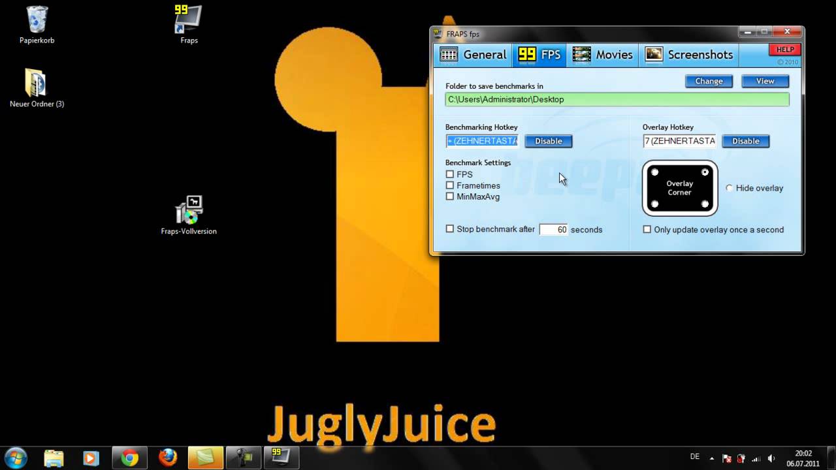Open Windows Explorer from the taskbar

click(54, 458)
